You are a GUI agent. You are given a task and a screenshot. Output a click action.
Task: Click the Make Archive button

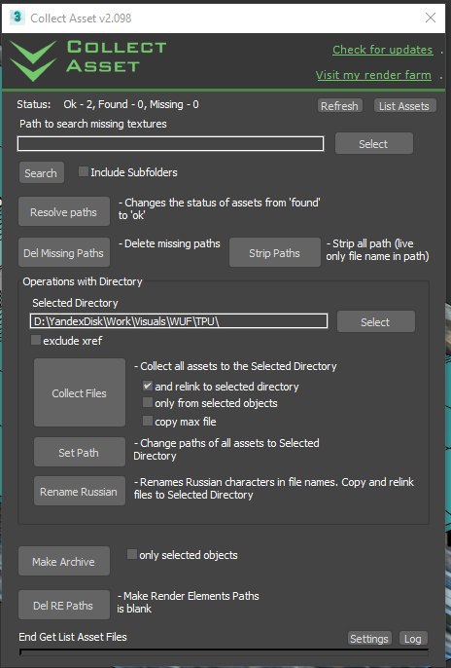[x=64, y=561]
